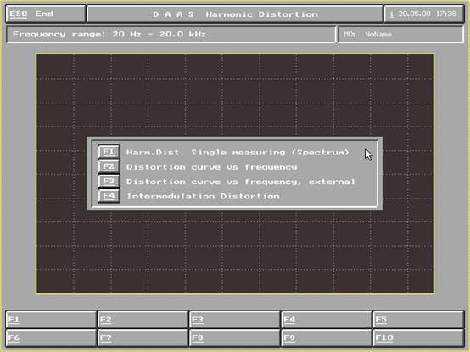Click the Frequency range bar
Screen dimensions: 470x352
171,35
